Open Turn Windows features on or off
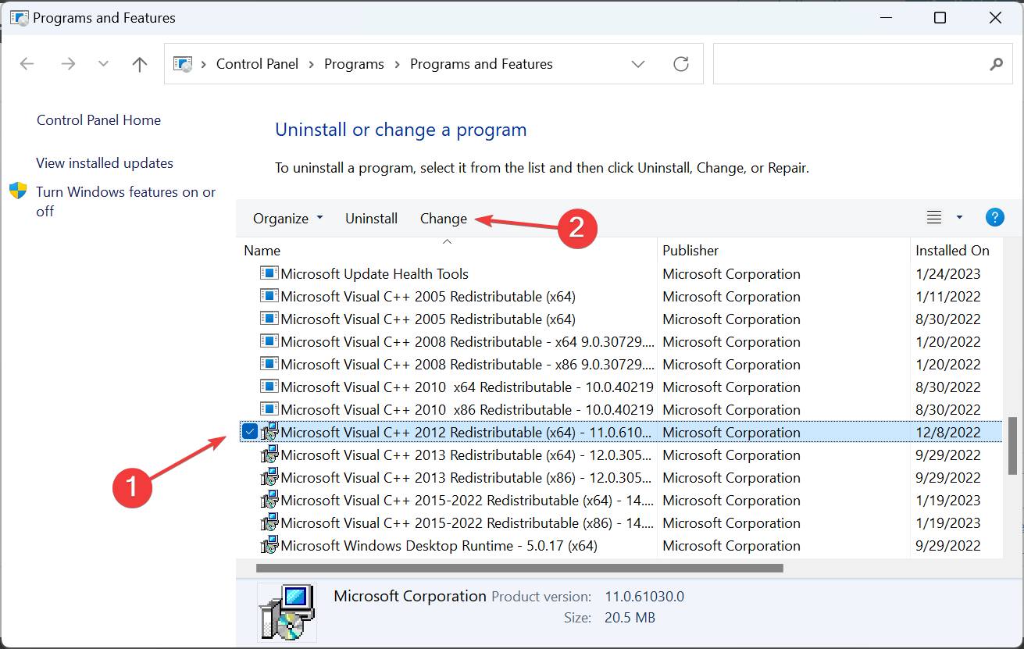The width and height of the screenshot is (1024, 649). tap(126, 201)
